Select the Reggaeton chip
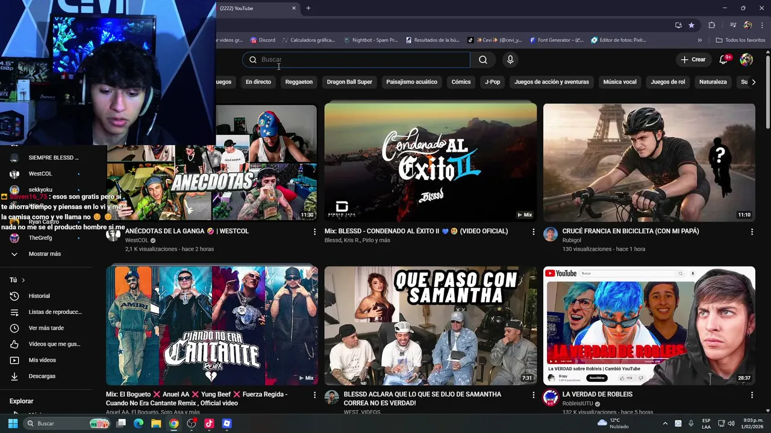771x433 pixels. click(299, 82)
